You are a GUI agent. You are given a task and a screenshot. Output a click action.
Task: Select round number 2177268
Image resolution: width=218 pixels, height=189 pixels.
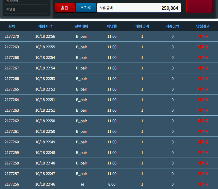(12, 58)
